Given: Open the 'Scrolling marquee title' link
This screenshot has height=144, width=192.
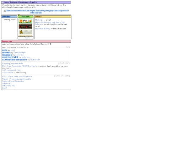Looking at the screenshot, I should (x=12, y=64).
